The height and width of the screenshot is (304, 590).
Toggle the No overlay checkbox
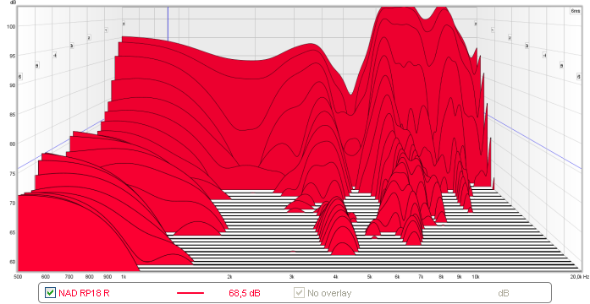point(299,292)
